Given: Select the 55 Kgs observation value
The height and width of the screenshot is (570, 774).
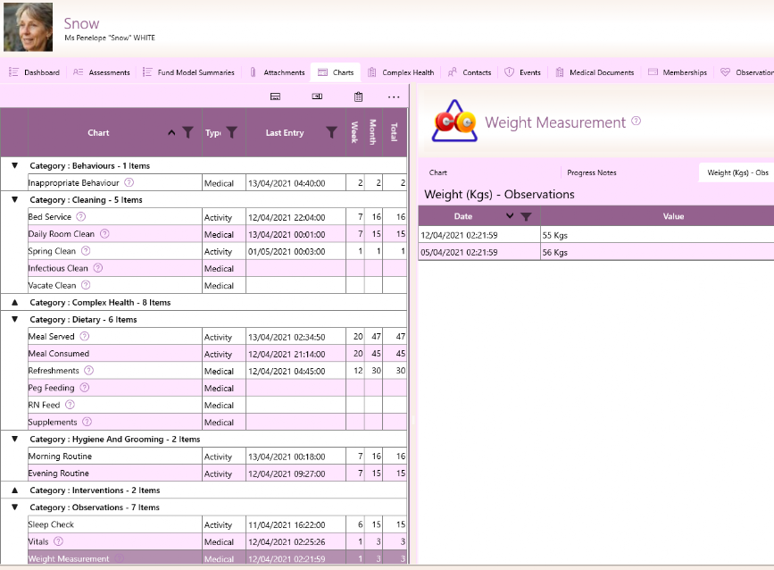Looking at the screenshot, I should pyautogui.click(x=554, y=235).
